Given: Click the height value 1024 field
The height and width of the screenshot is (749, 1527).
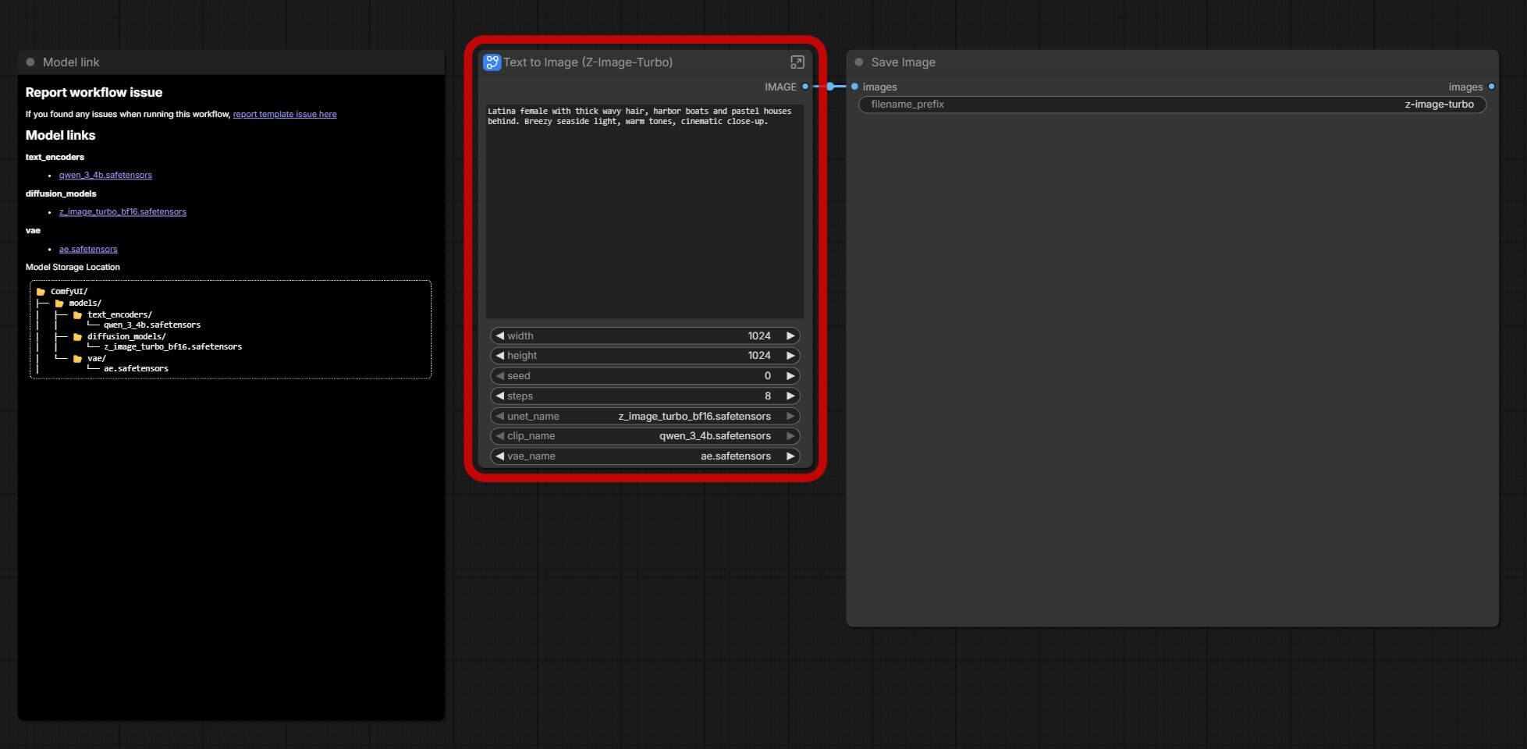Looking at the screenshot, I should [x=645, y=355].
